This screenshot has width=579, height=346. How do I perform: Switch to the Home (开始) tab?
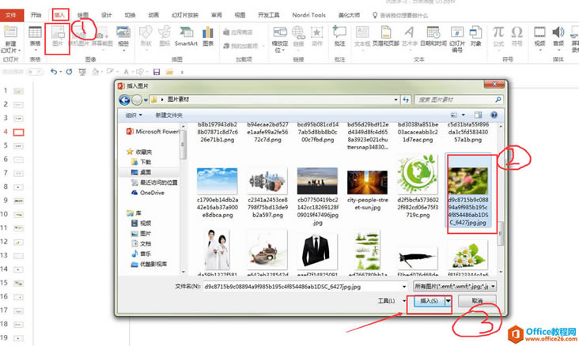(x=36, y=15)
